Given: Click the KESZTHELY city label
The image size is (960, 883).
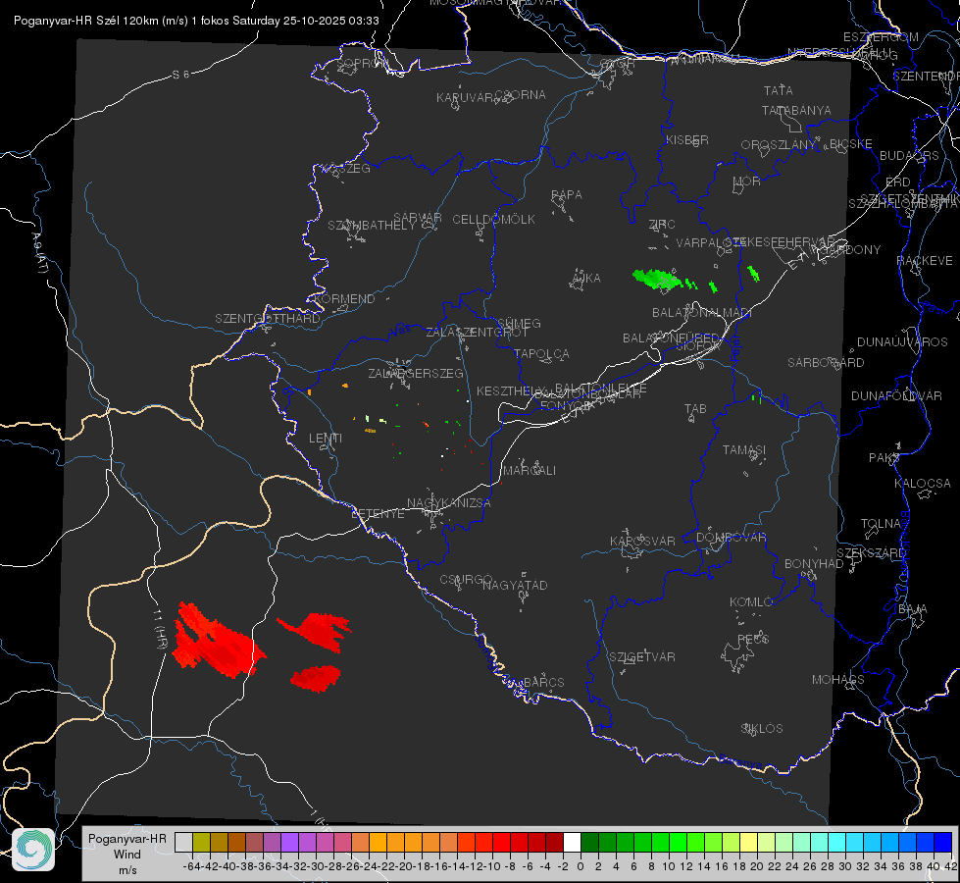Looking at the screenshot, I should [511, 390].
